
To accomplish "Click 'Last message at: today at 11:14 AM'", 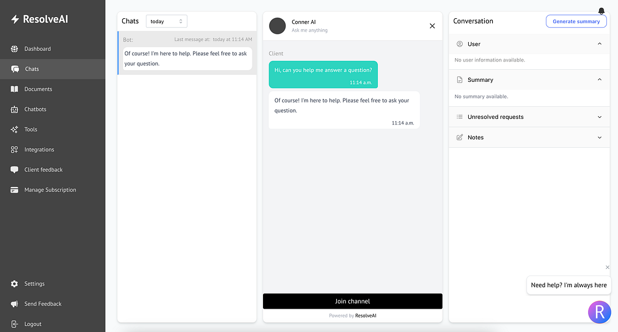I will pos(213,39).
